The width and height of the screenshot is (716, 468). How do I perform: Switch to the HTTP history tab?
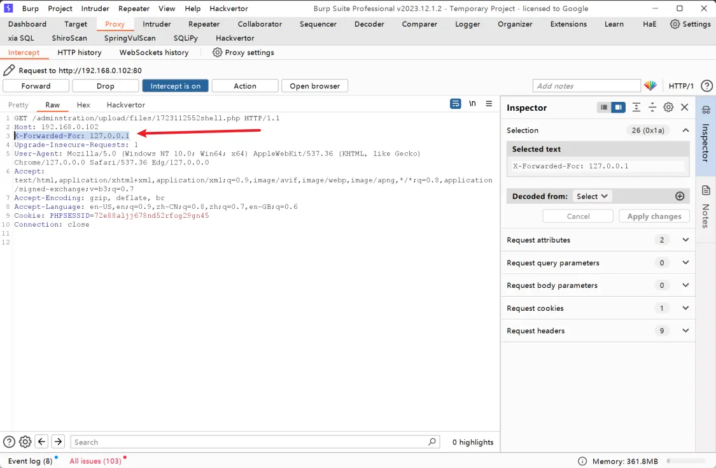point(79,52)
